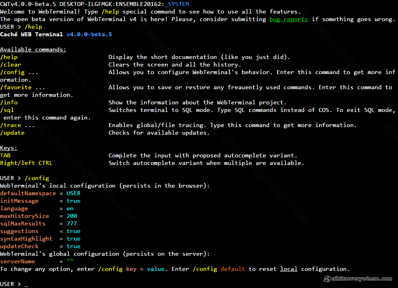398x288 pixels.
Task: Select the sqlMaxResults value 777
Action: [72, 223]
